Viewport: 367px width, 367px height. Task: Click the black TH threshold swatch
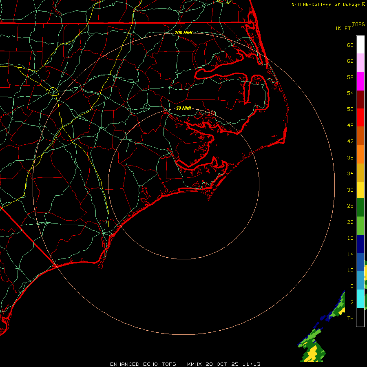point(360,317)
